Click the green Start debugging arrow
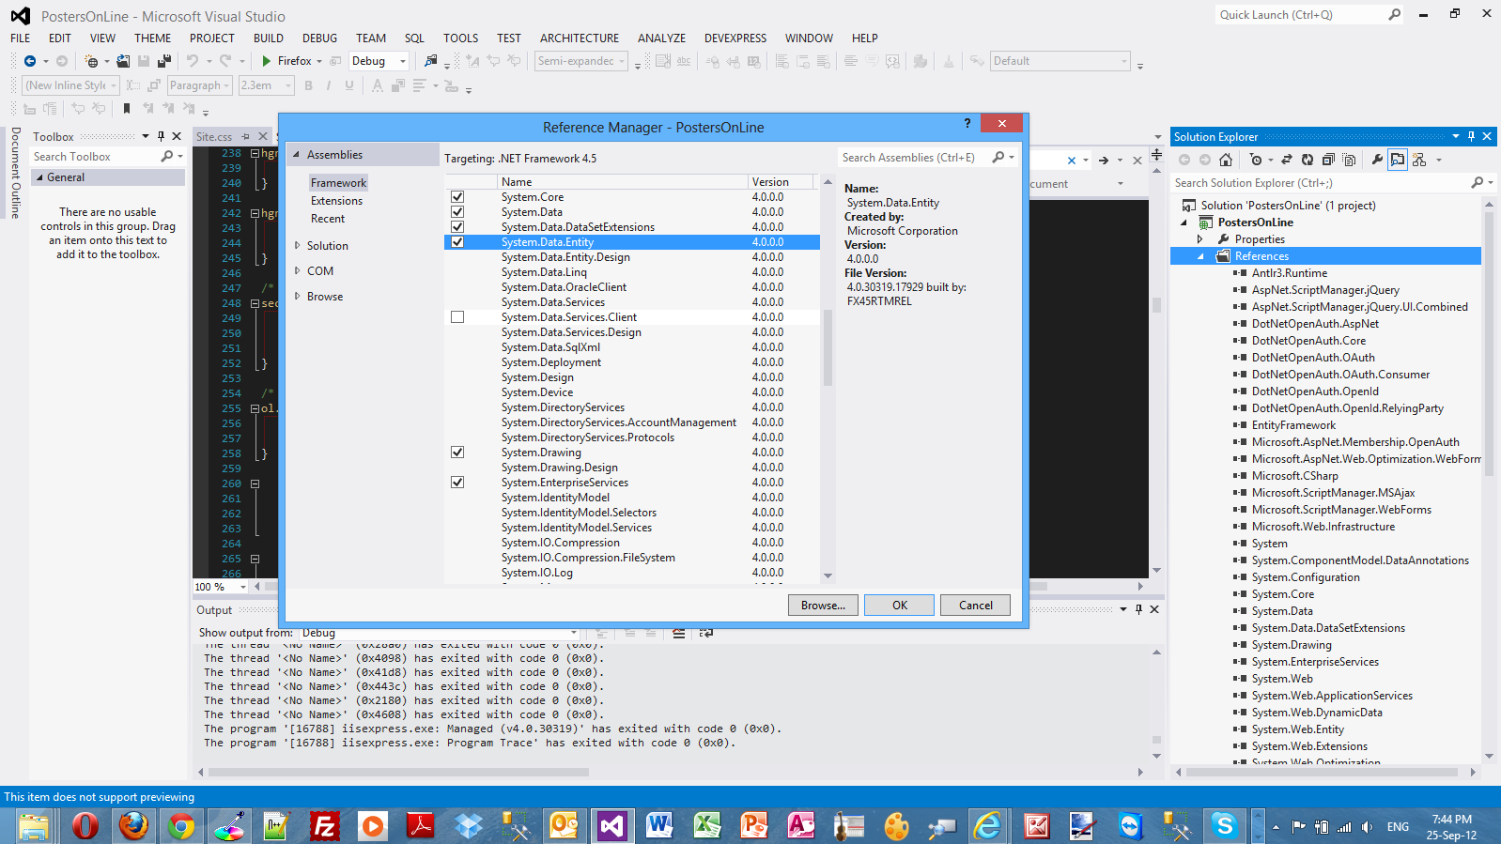 (267, 61)
